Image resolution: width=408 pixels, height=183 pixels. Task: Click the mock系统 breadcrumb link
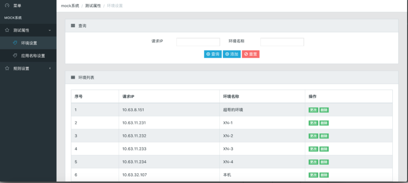tap(70, 6)
